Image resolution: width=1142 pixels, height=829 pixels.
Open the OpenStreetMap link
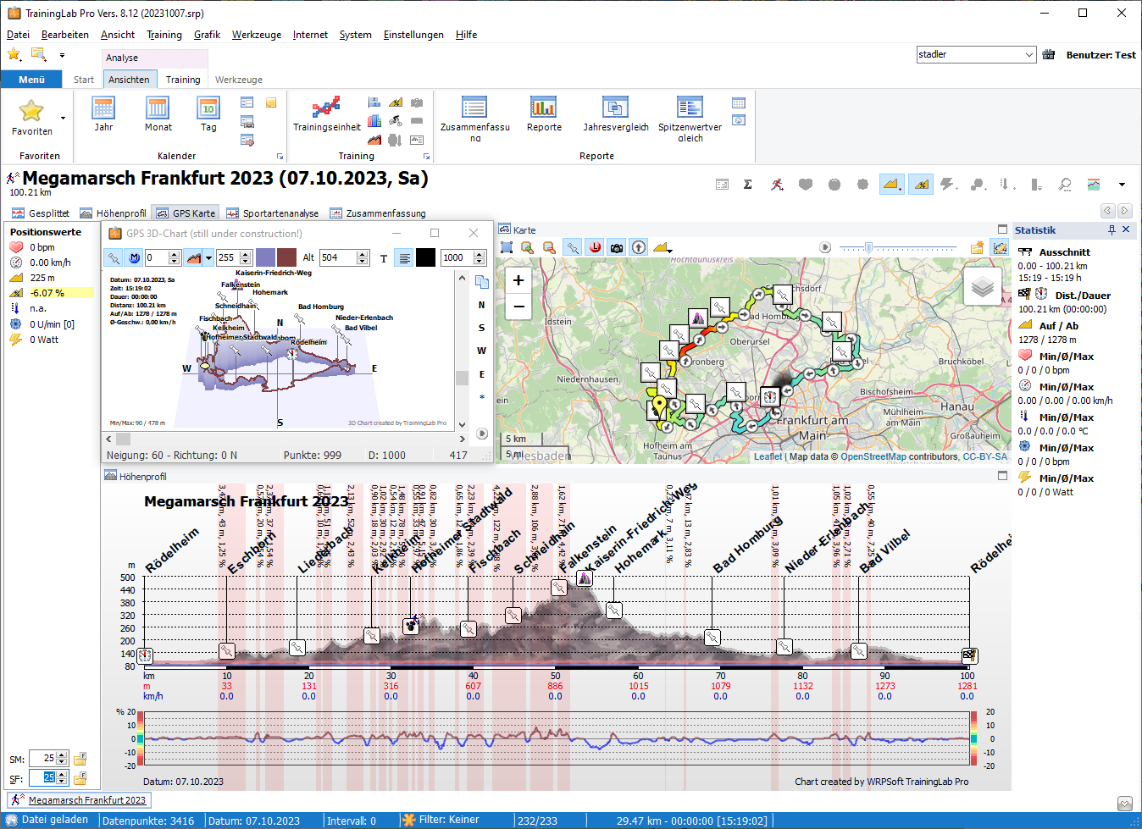coord(873,456)
